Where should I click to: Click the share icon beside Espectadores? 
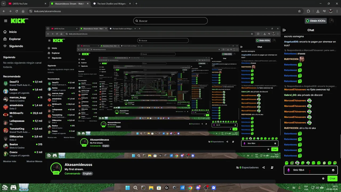(263, 167)
